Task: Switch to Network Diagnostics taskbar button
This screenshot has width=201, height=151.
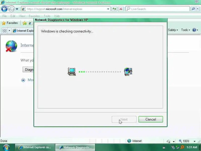Action: (x=75, y=147)
